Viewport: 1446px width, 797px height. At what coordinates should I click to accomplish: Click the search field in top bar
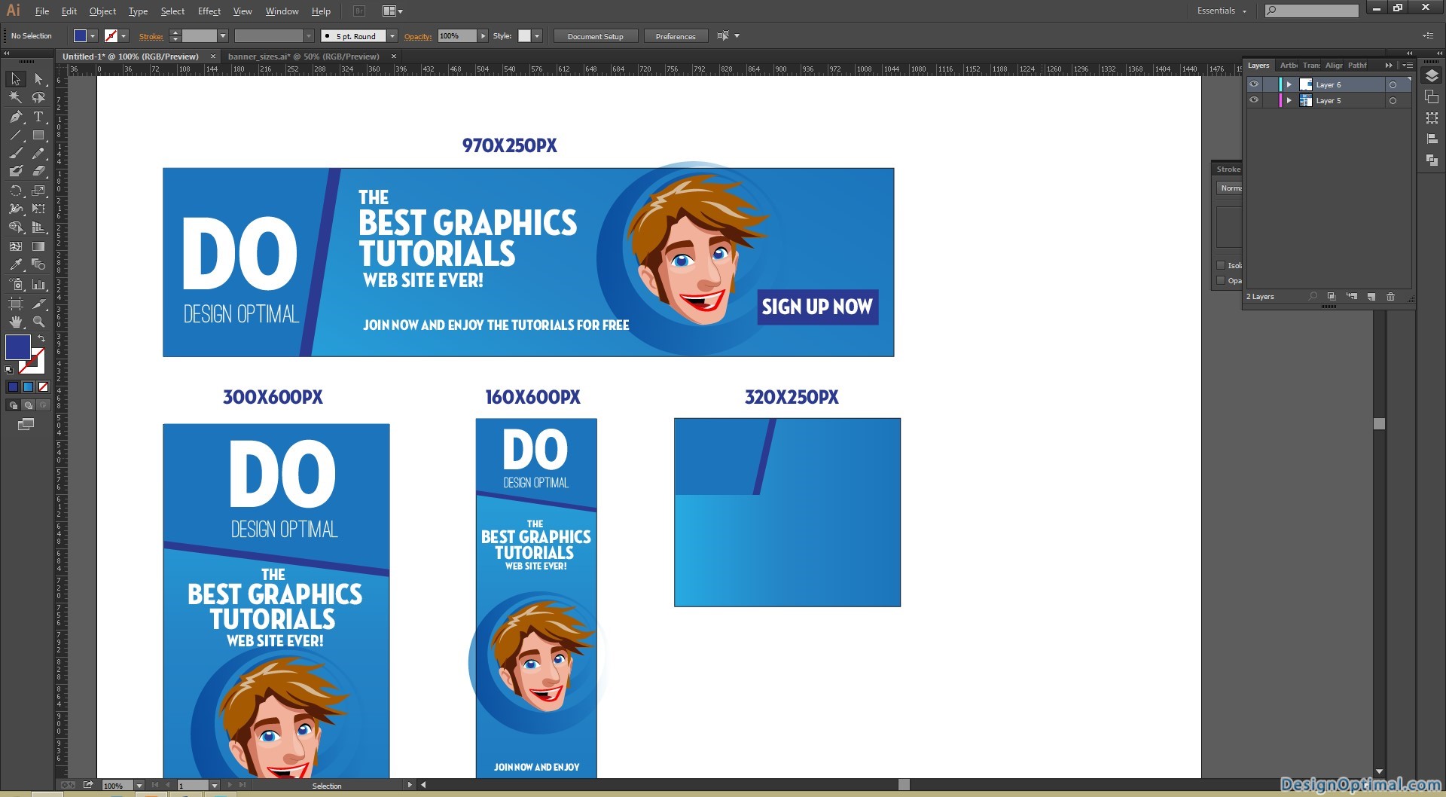tap(1312, 11)
